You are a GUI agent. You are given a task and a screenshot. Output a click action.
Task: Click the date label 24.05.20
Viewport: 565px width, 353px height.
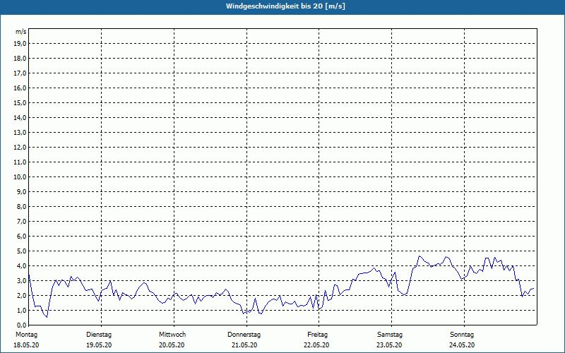462,345
